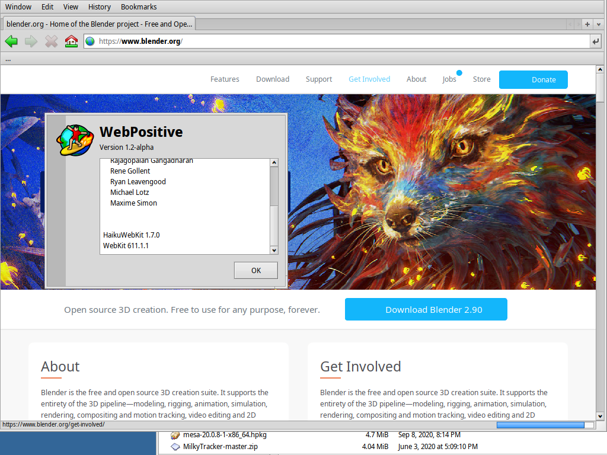The height and width of the screenshot is (455, 607).
Task: Click '4.7 MiB' size in file list
Action: click(376, 435)
